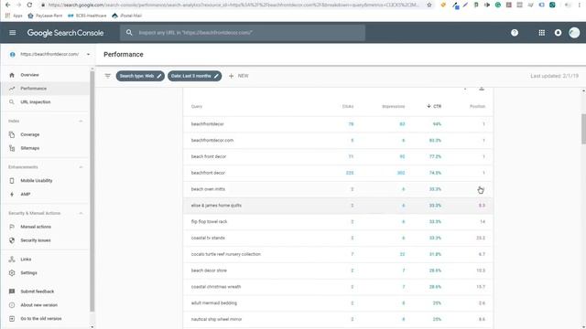Add a NEW filter
The width and height of the screenshot is (586, 329).
tap(238, 76)
